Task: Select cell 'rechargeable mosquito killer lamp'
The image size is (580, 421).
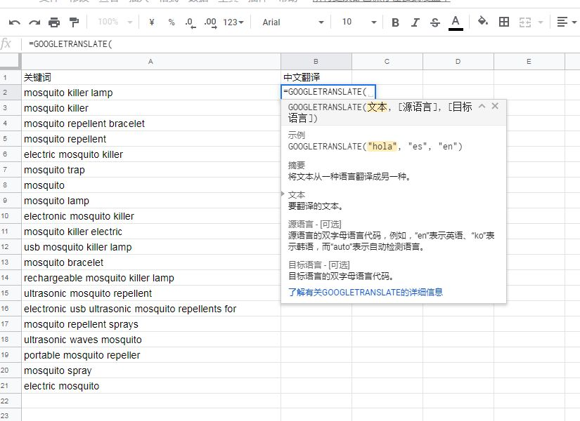Action: 151,278
